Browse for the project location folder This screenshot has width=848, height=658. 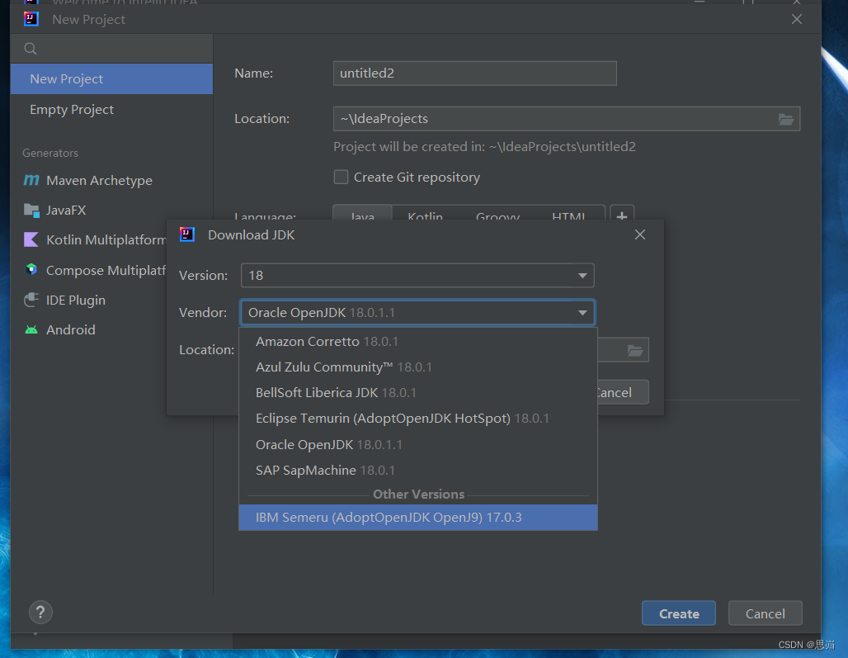click(786, 119)
